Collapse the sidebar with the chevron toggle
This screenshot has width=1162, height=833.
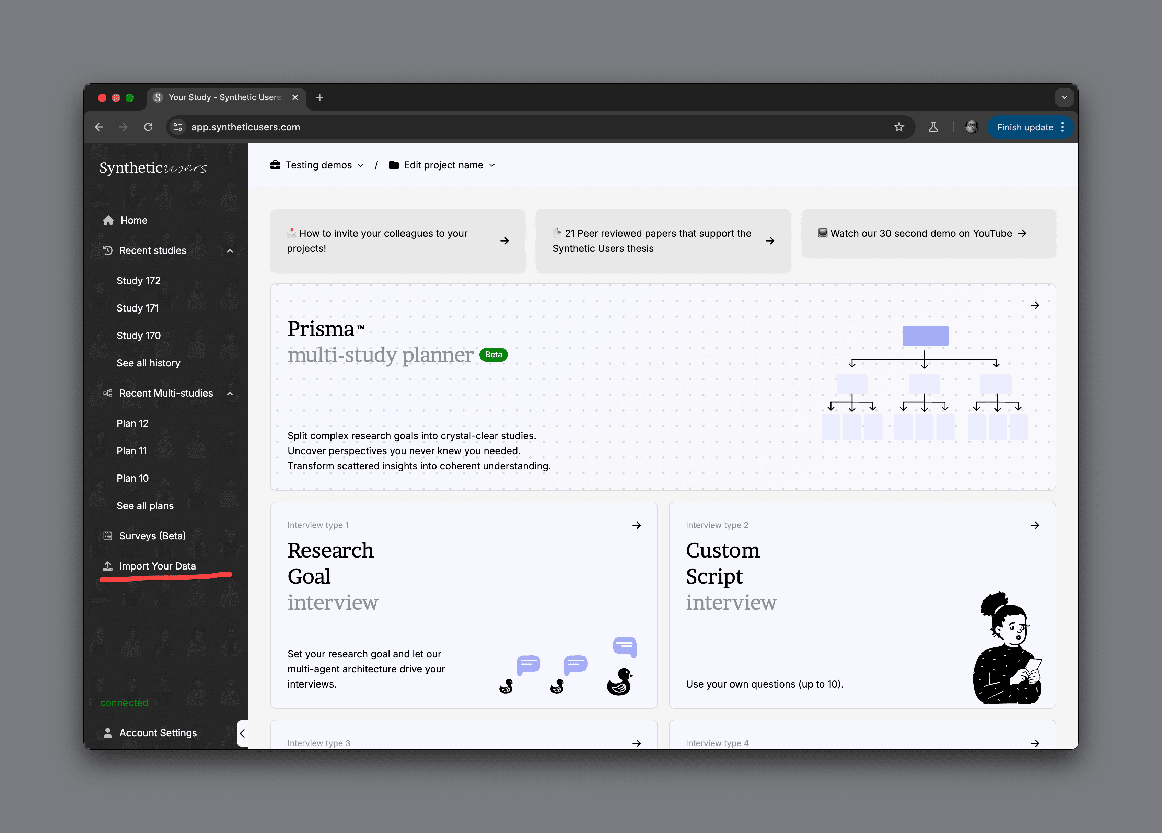point(243,733)
